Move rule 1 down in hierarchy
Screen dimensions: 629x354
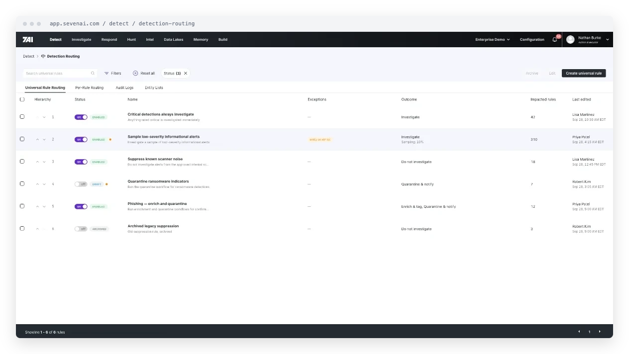[x=44, y=117]
